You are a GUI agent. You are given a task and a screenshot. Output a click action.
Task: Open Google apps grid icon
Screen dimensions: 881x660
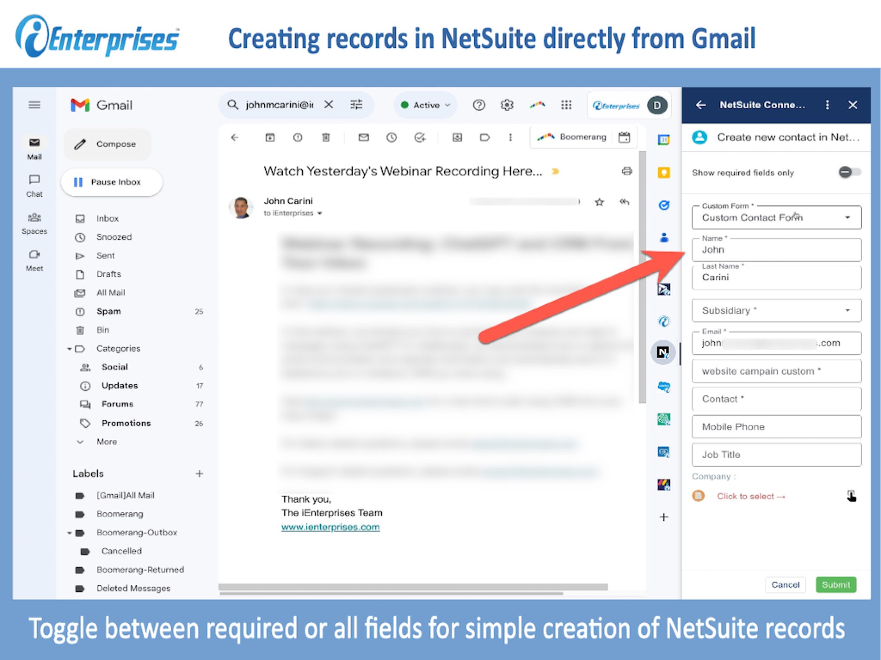tap(566, 105)
